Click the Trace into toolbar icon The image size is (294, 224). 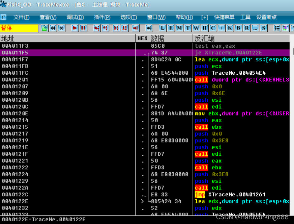pos(116,28)
